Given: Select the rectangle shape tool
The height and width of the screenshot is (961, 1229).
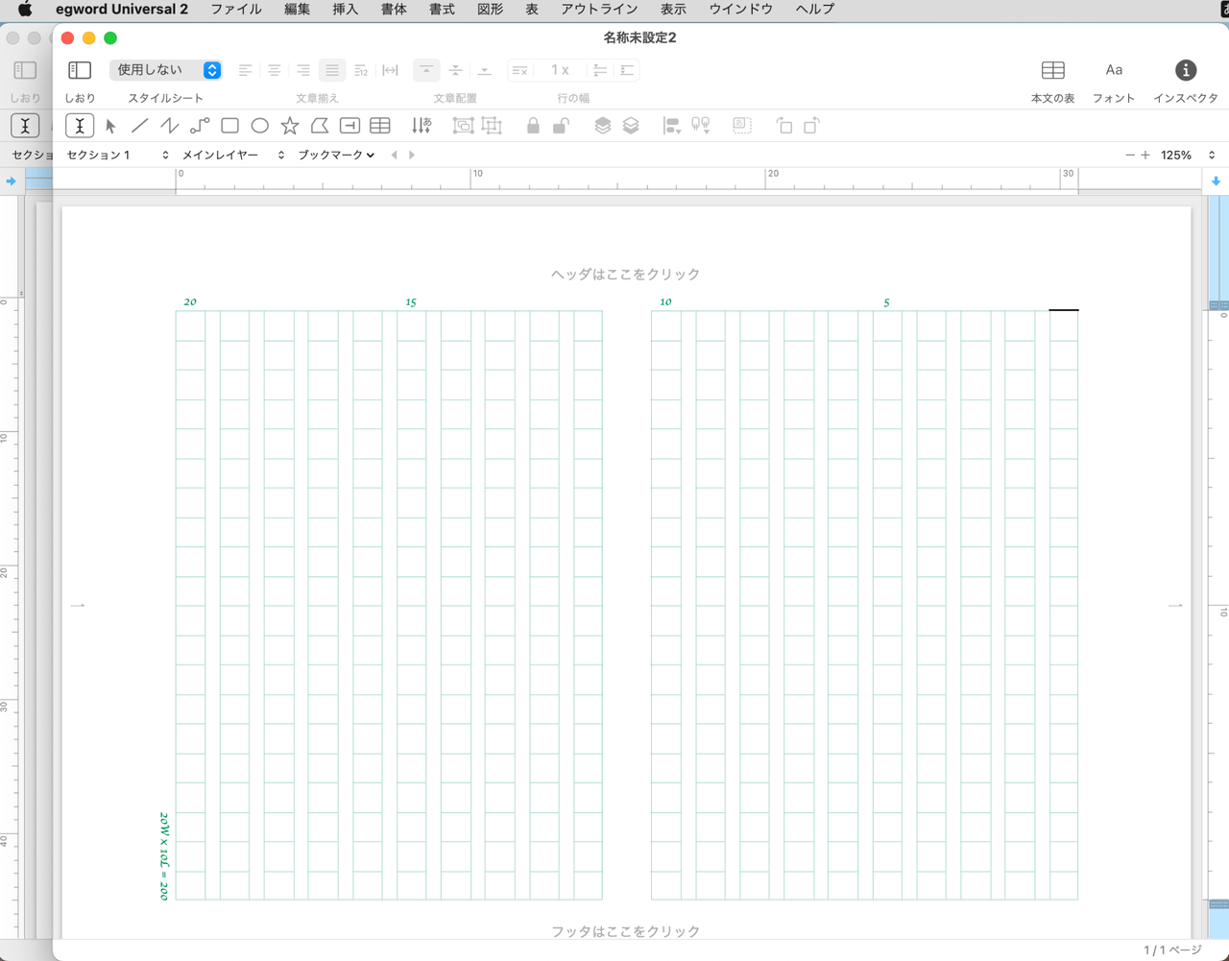Looking at the screenshot, I should [x=229, y=126].
